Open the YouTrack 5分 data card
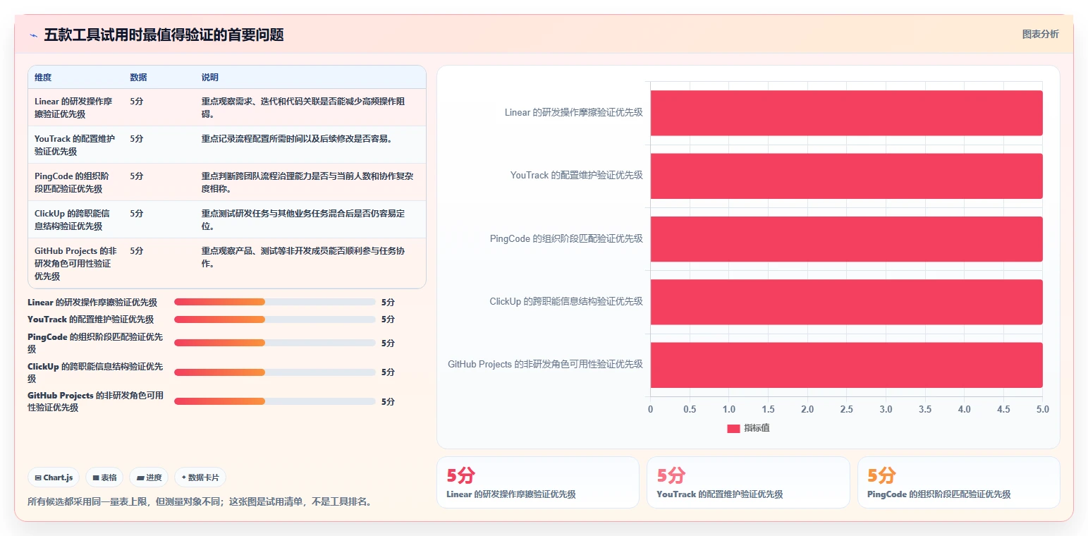Screen dimensions: 1088x536 748,482
